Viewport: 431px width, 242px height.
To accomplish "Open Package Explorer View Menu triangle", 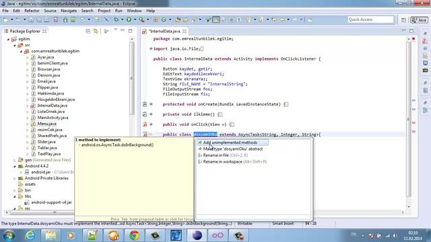I will click(x=116, y=30).
